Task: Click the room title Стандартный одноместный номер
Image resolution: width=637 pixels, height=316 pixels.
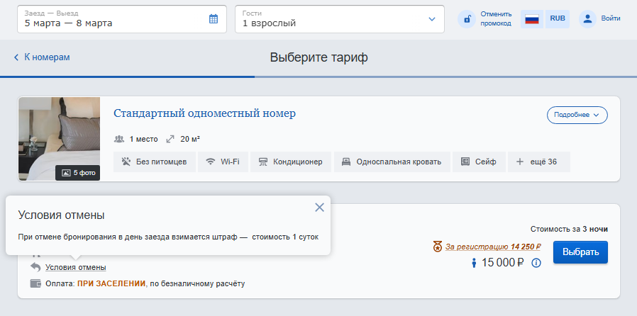Action: coord(204,113)
